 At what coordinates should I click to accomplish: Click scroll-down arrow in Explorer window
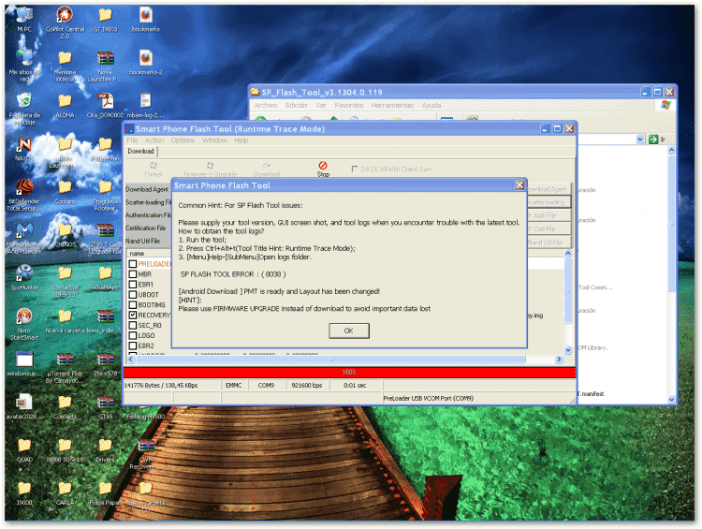671,399
